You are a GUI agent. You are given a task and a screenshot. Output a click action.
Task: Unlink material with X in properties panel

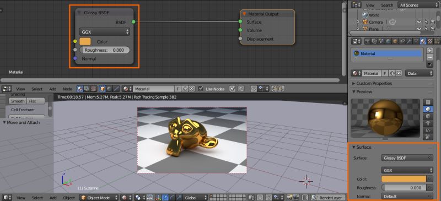(399, 73)
